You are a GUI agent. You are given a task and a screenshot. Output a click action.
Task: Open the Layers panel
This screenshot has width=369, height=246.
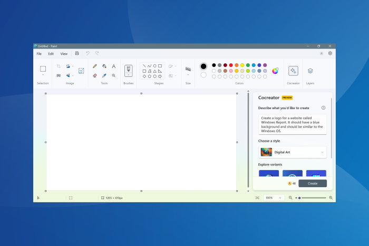pos(310,71)
